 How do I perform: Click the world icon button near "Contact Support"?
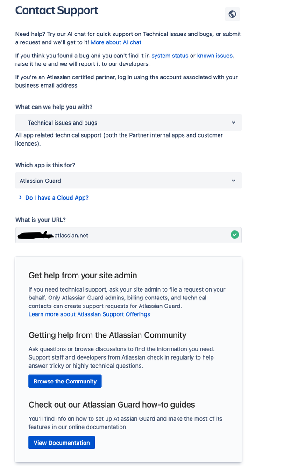point(232,14)
